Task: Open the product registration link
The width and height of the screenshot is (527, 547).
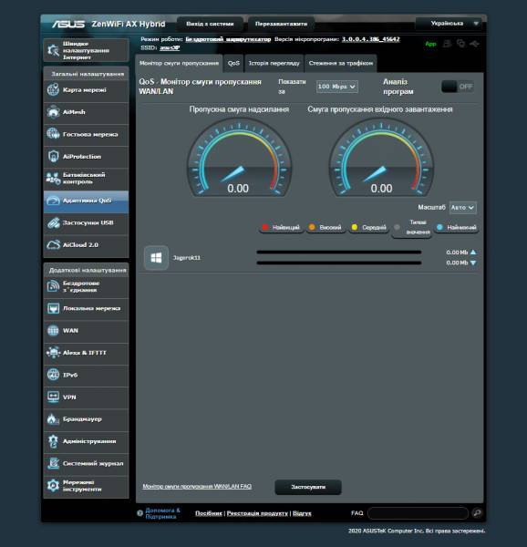Action: (x=257, y=513)
